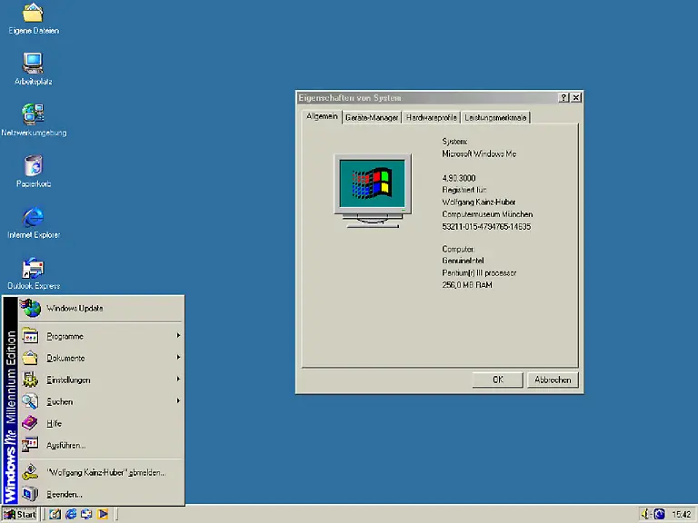Viewport: 698px width, 523px height.
Task: Confirm the system dialog with OK
Action: pyautogui.click(x=498, y=380)
